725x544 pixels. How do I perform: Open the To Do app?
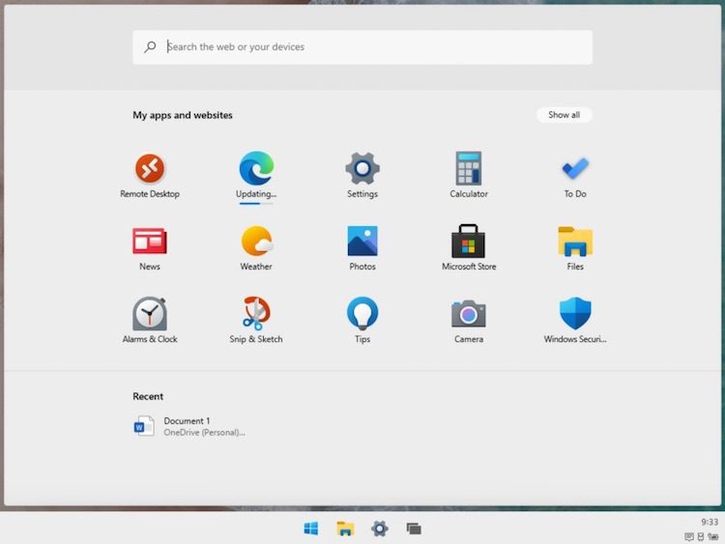point(575,169)
